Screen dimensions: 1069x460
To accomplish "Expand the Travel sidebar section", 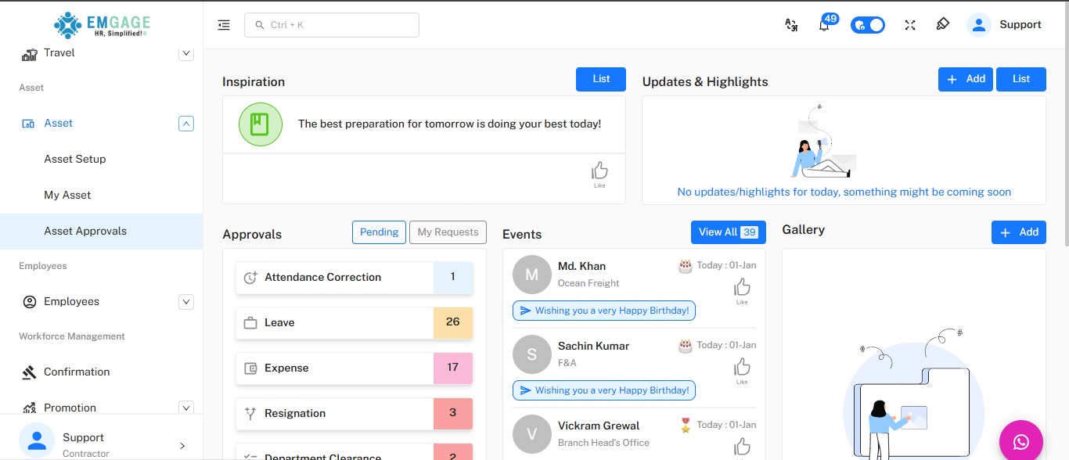I will point(186,52).
